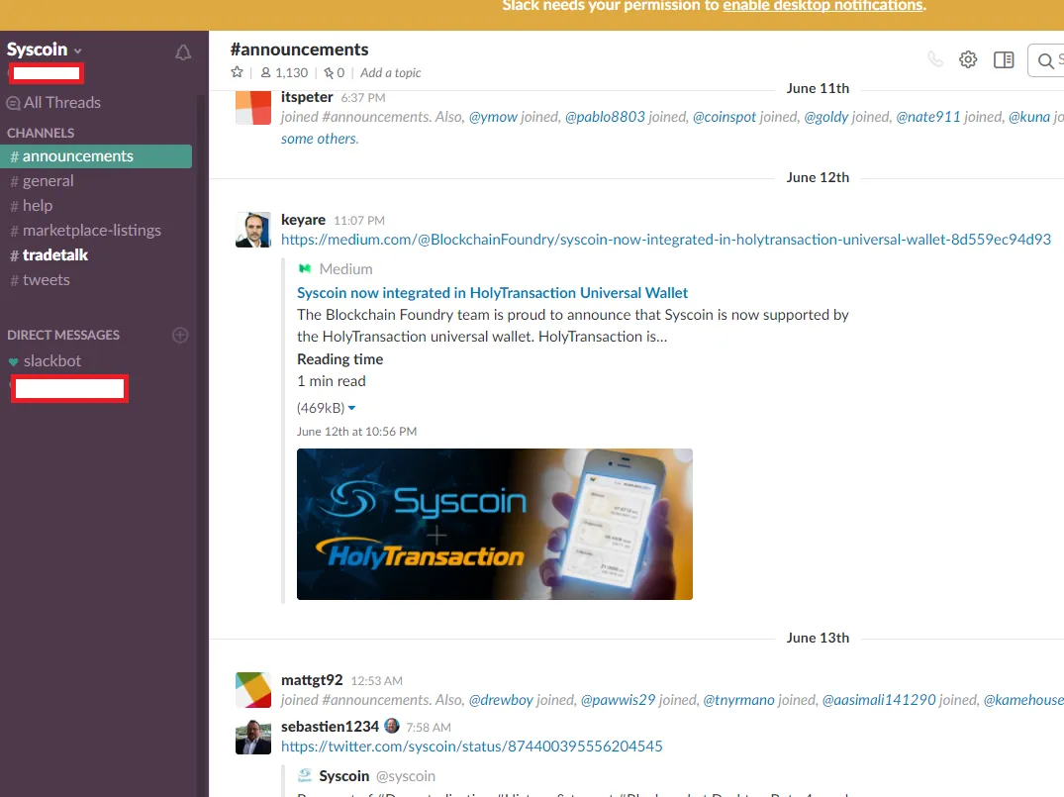Screen dimensions: 1064x797
Task: Click keyare username
Action: point(303,220)
